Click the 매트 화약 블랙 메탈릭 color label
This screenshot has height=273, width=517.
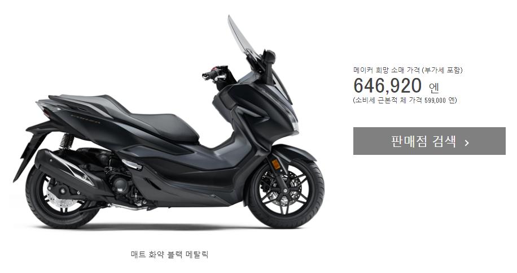(x=169, y=254)
